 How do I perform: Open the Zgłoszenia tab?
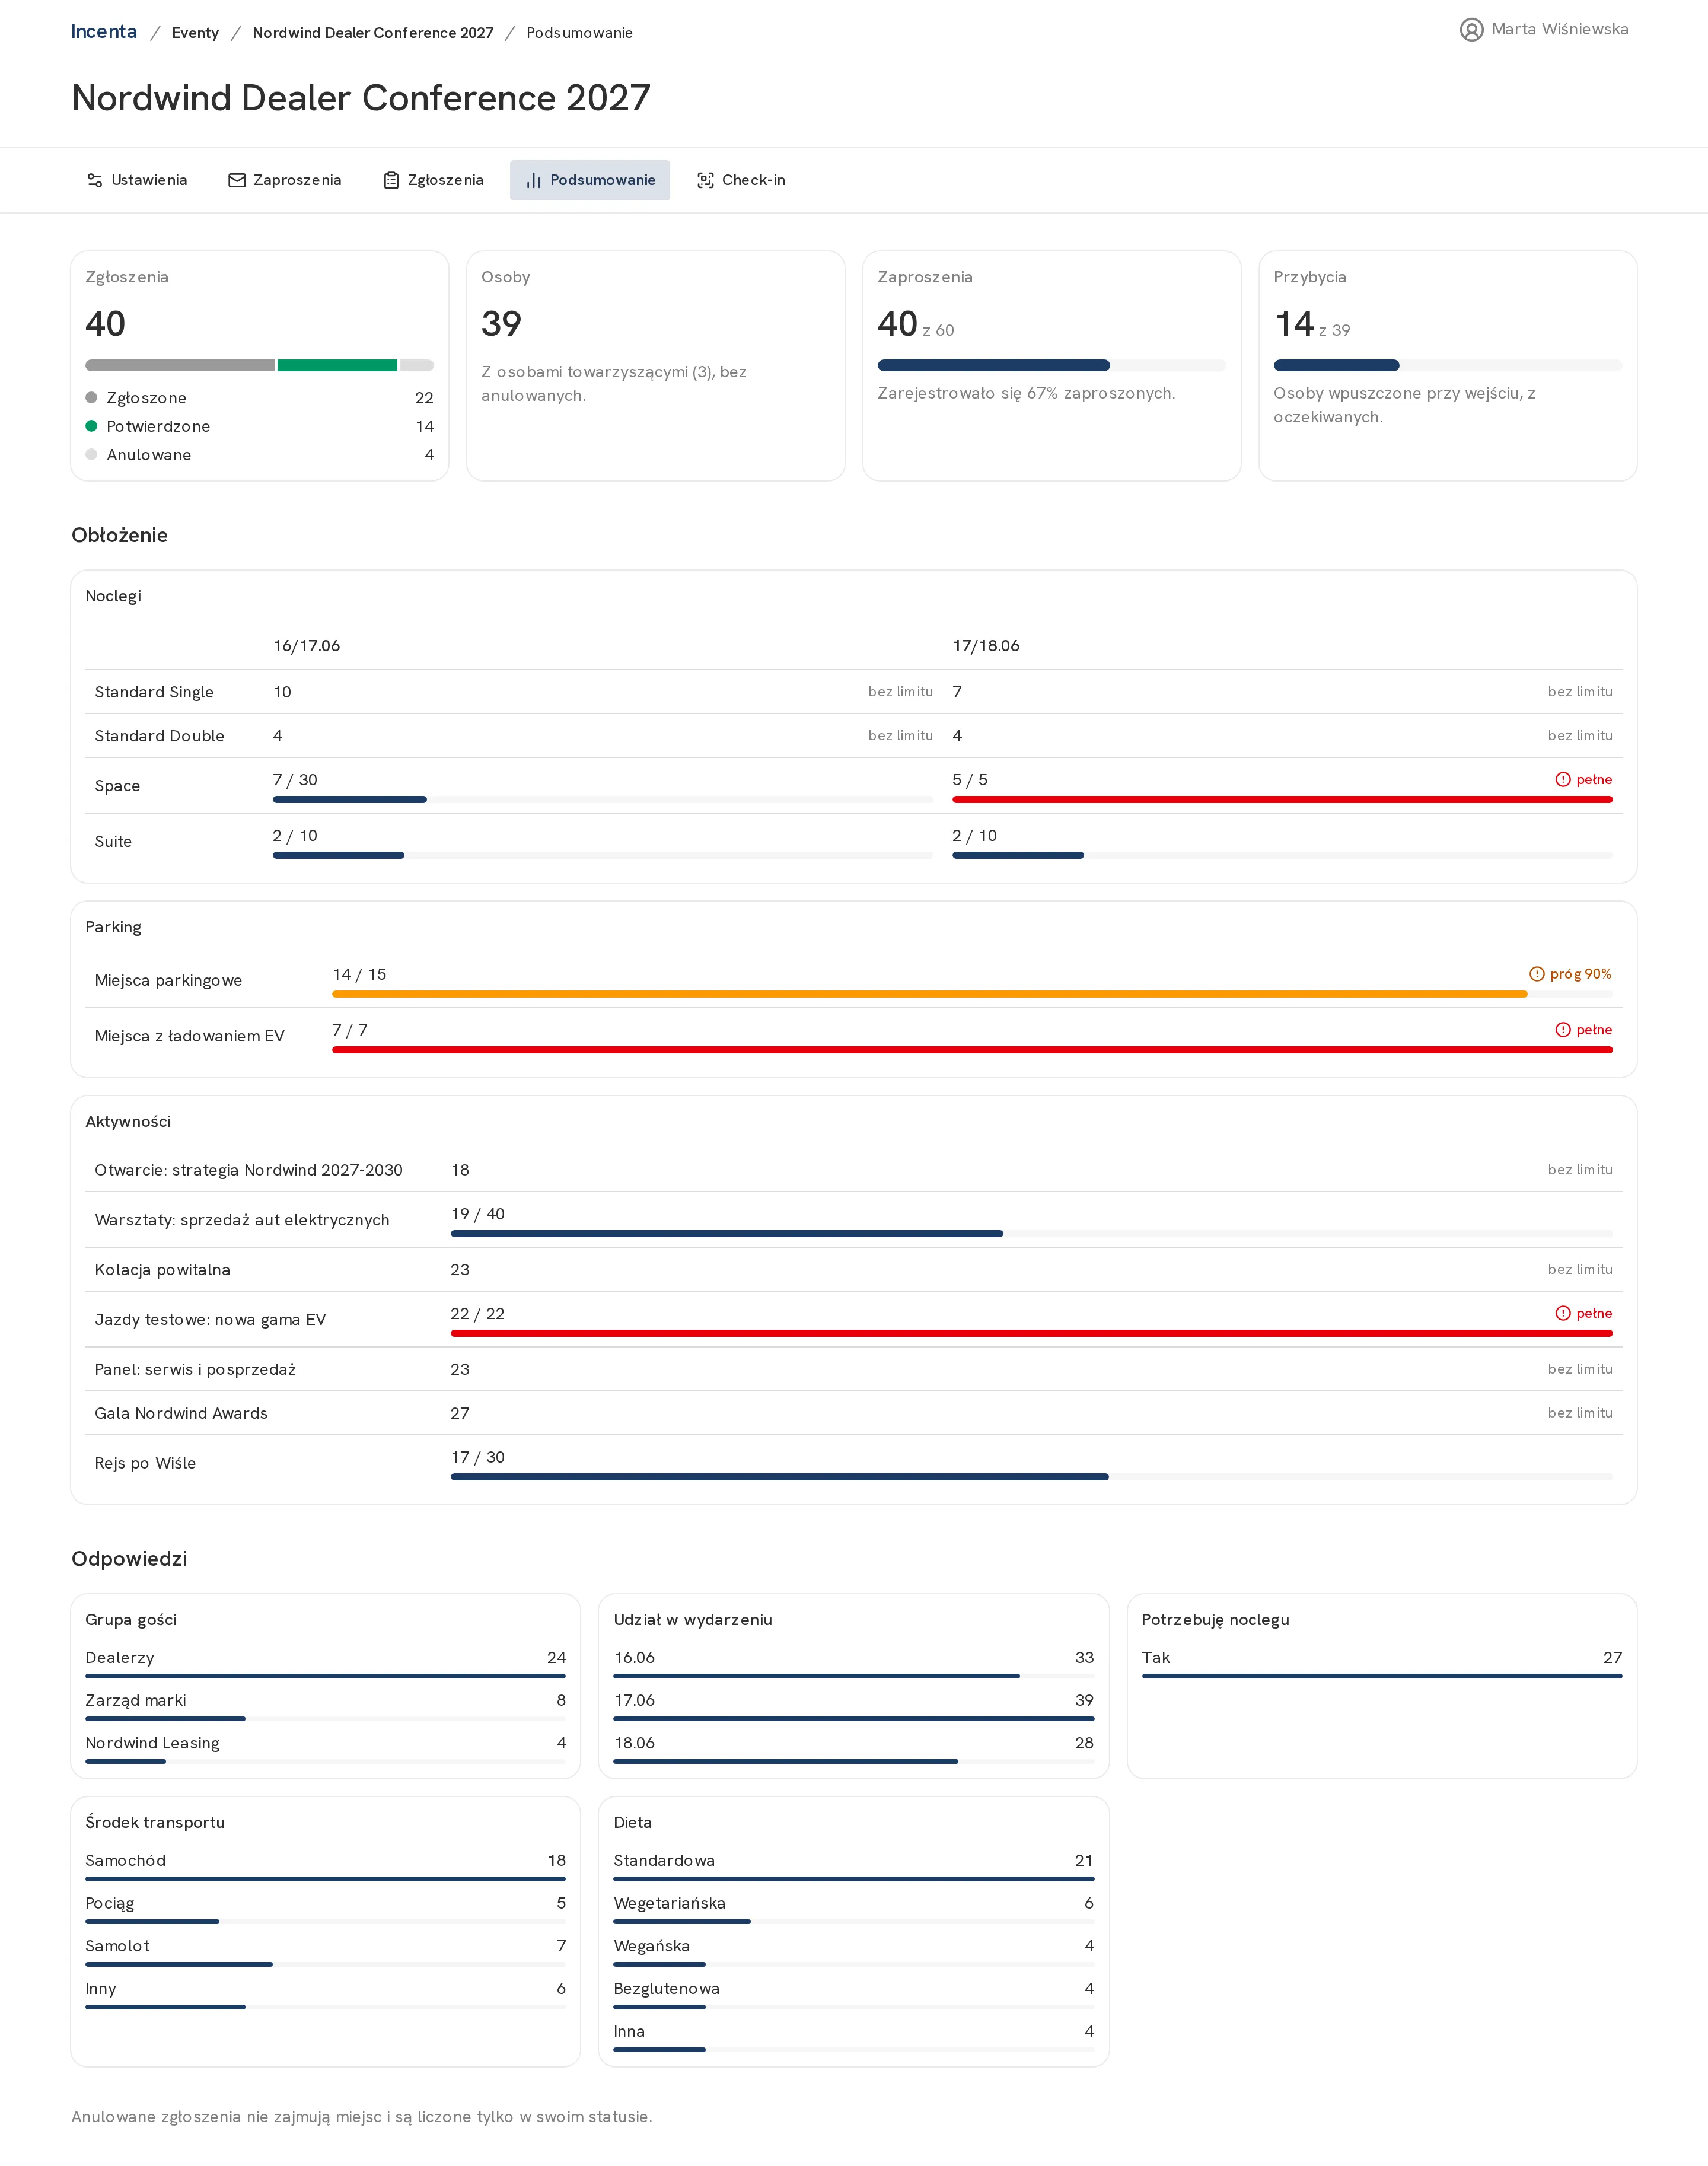coord(434,180)
